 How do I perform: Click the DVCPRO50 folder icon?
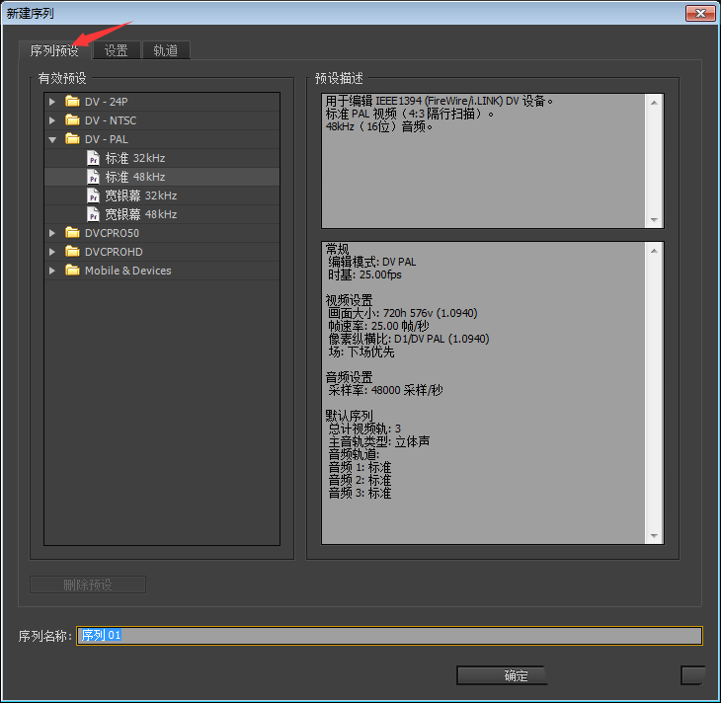coord(72,233)
